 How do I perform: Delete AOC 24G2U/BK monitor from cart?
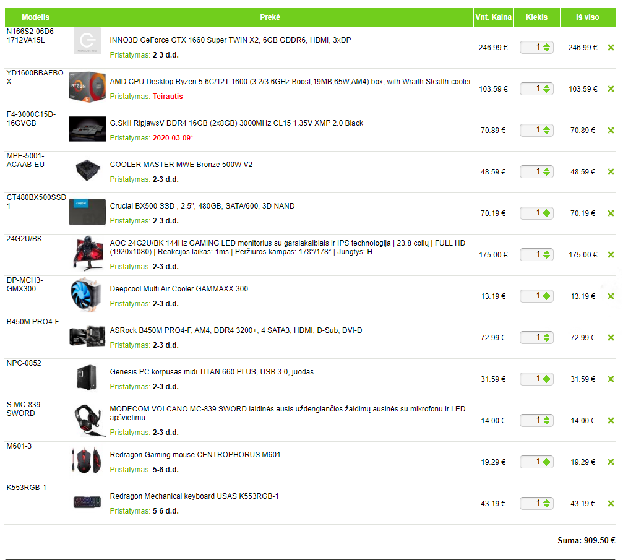(x=611, y=255)
